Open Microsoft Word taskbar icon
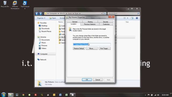 (60, 95)
